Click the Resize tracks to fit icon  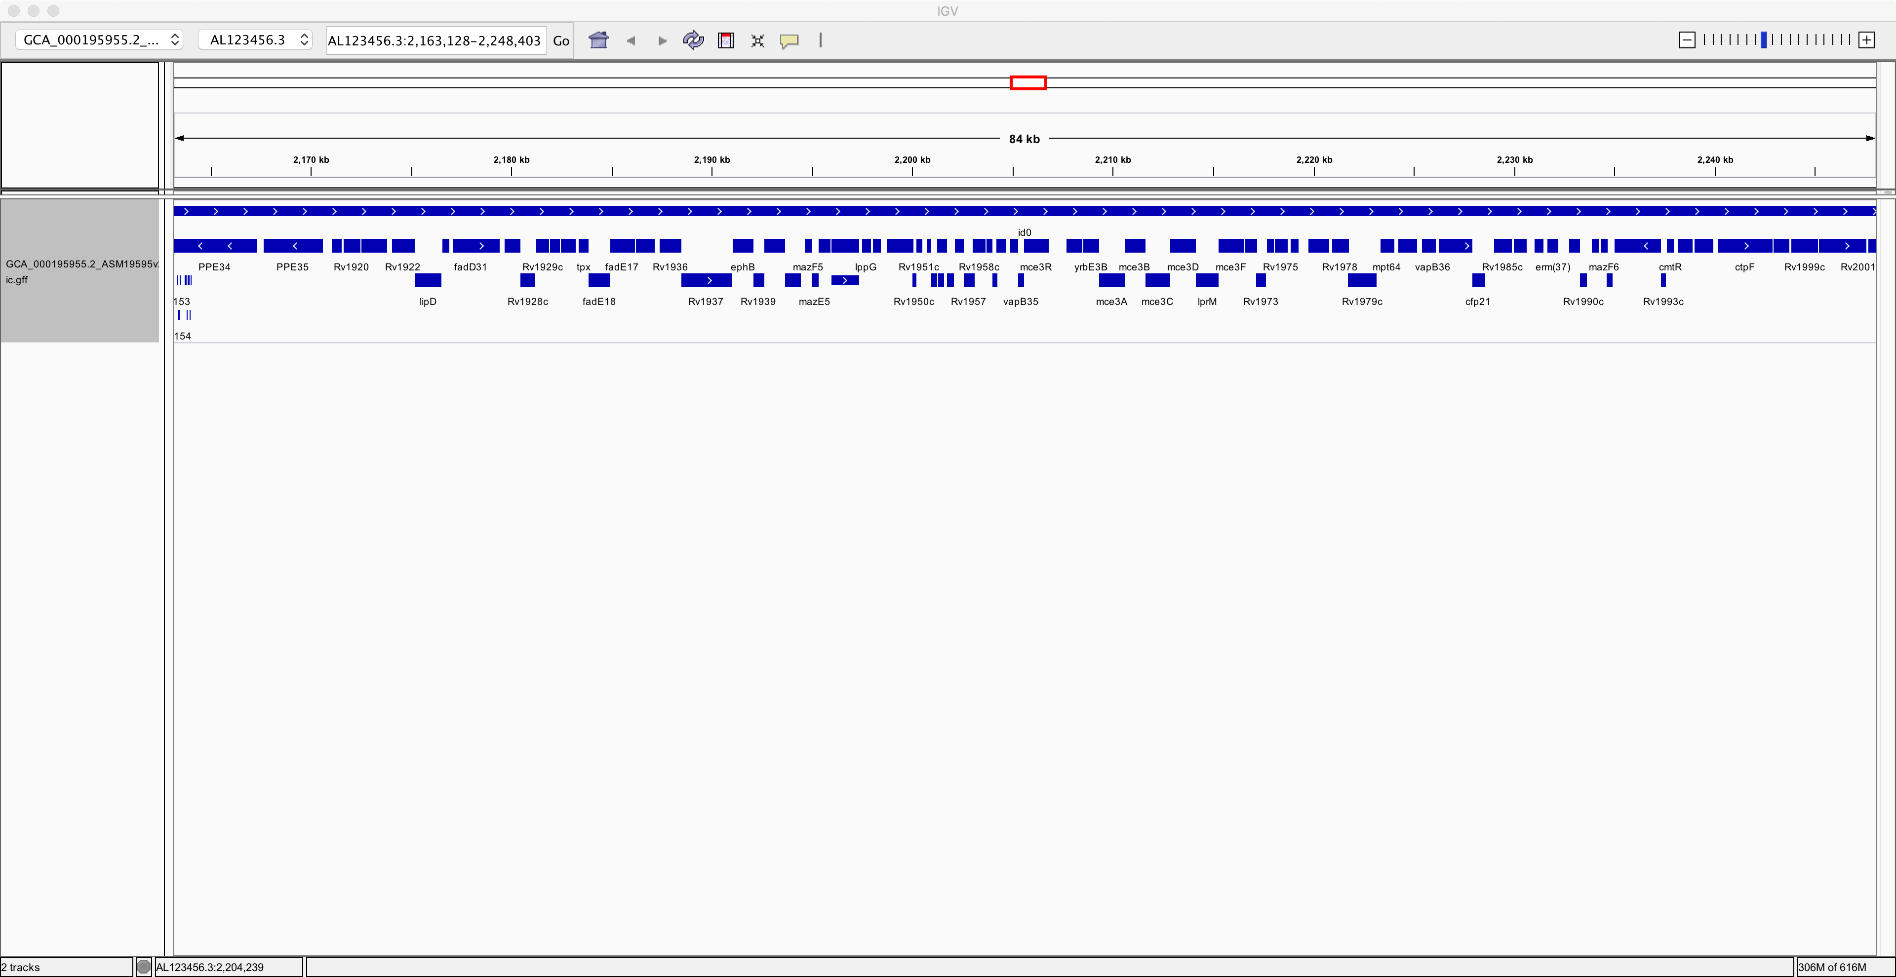[757, 40]
